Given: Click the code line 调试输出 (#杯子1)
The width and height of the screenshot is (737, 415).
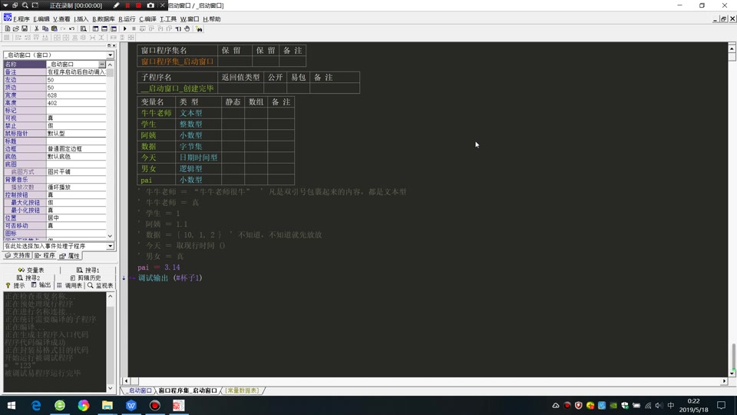Looking at the screenshot, I should (170, 278).
